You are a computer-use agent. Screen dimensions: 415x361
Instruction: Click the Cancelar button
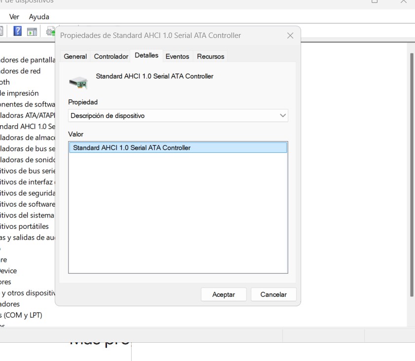274,294
